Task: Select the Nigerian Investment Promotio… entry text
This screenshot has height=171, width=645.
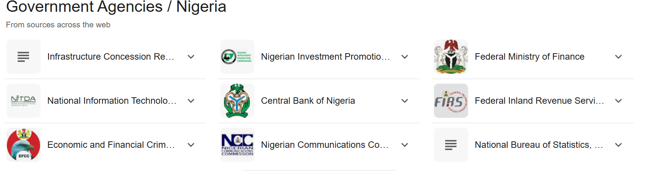Action: [x=326, y=57]
